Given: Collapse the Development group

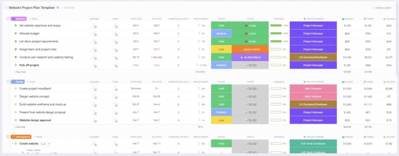Looking at the screenshot, I should click(x=8, y=137).
